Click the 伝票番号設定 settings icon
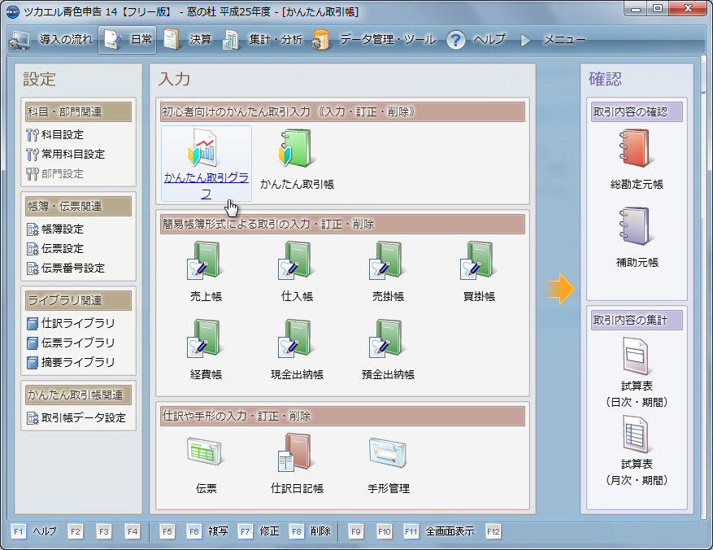Viewport: 713px width, 550px height. 33,268
